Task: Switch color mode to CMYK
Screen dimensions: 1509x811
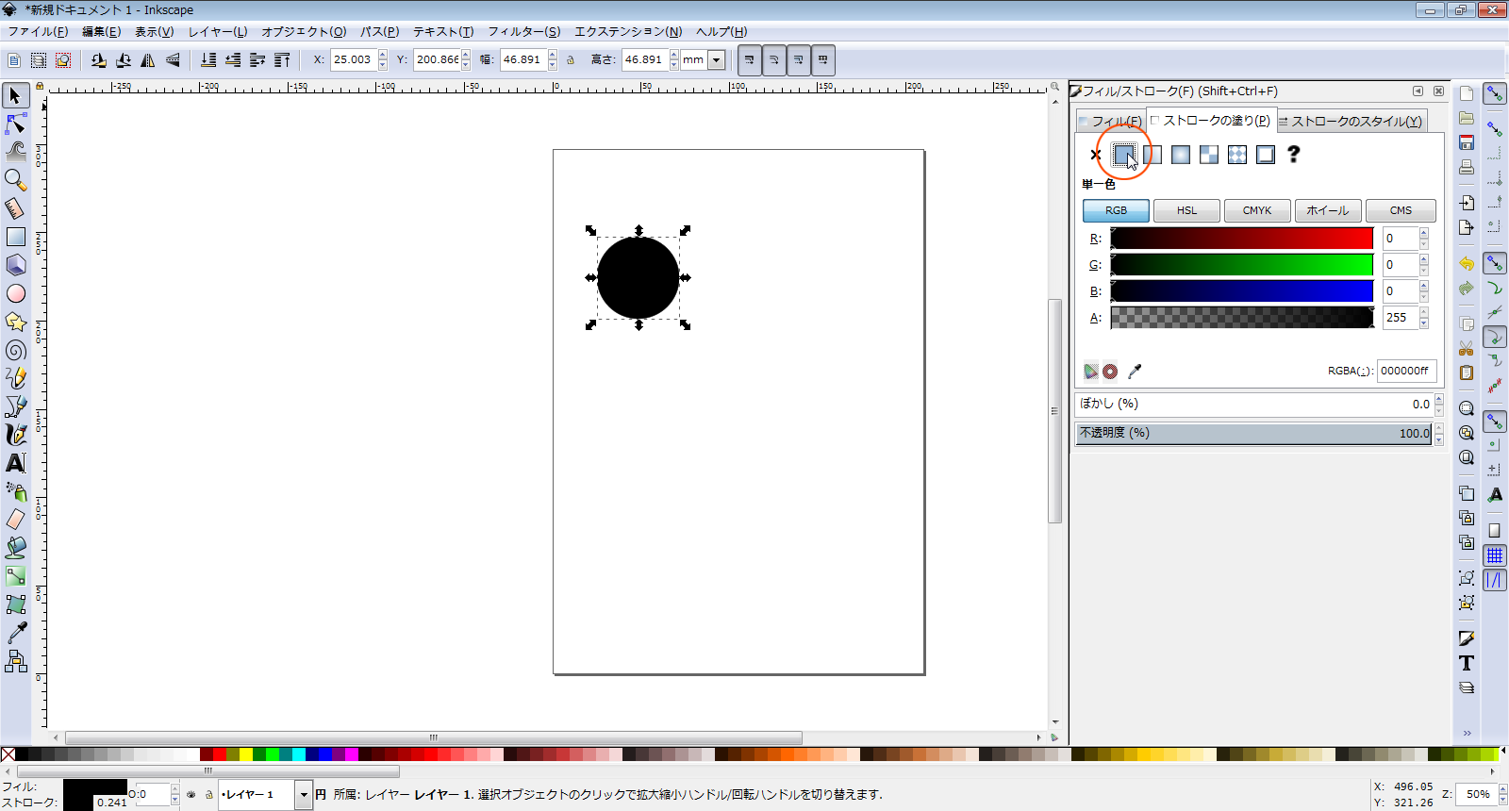Action: tap(1257, 210)
